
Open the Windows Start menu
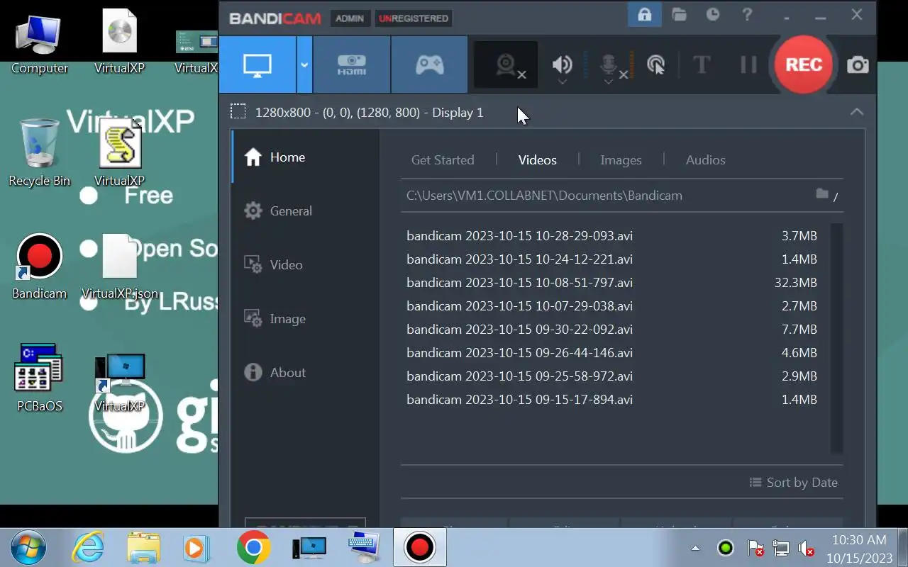tap(28, 548)
